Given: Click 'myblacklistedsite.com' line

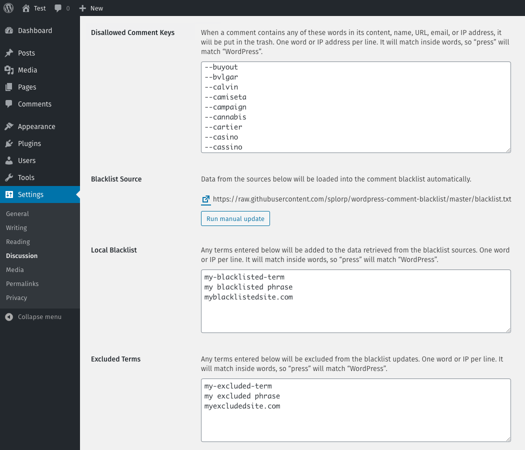Looking at the screenshot, I should [248, 297].
